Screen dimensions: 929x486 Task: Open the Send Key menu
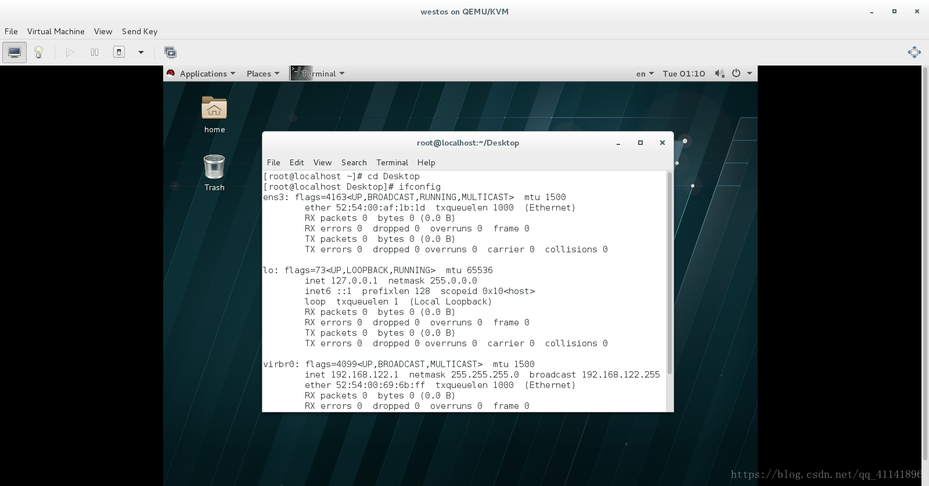coord(139,31)
